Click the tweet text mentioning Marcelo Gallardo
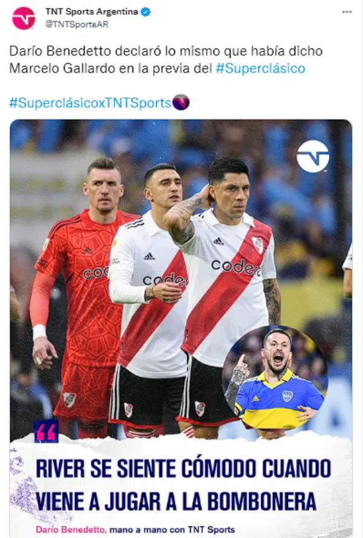This screenshot has width=363, height=538. pos(166,60)
